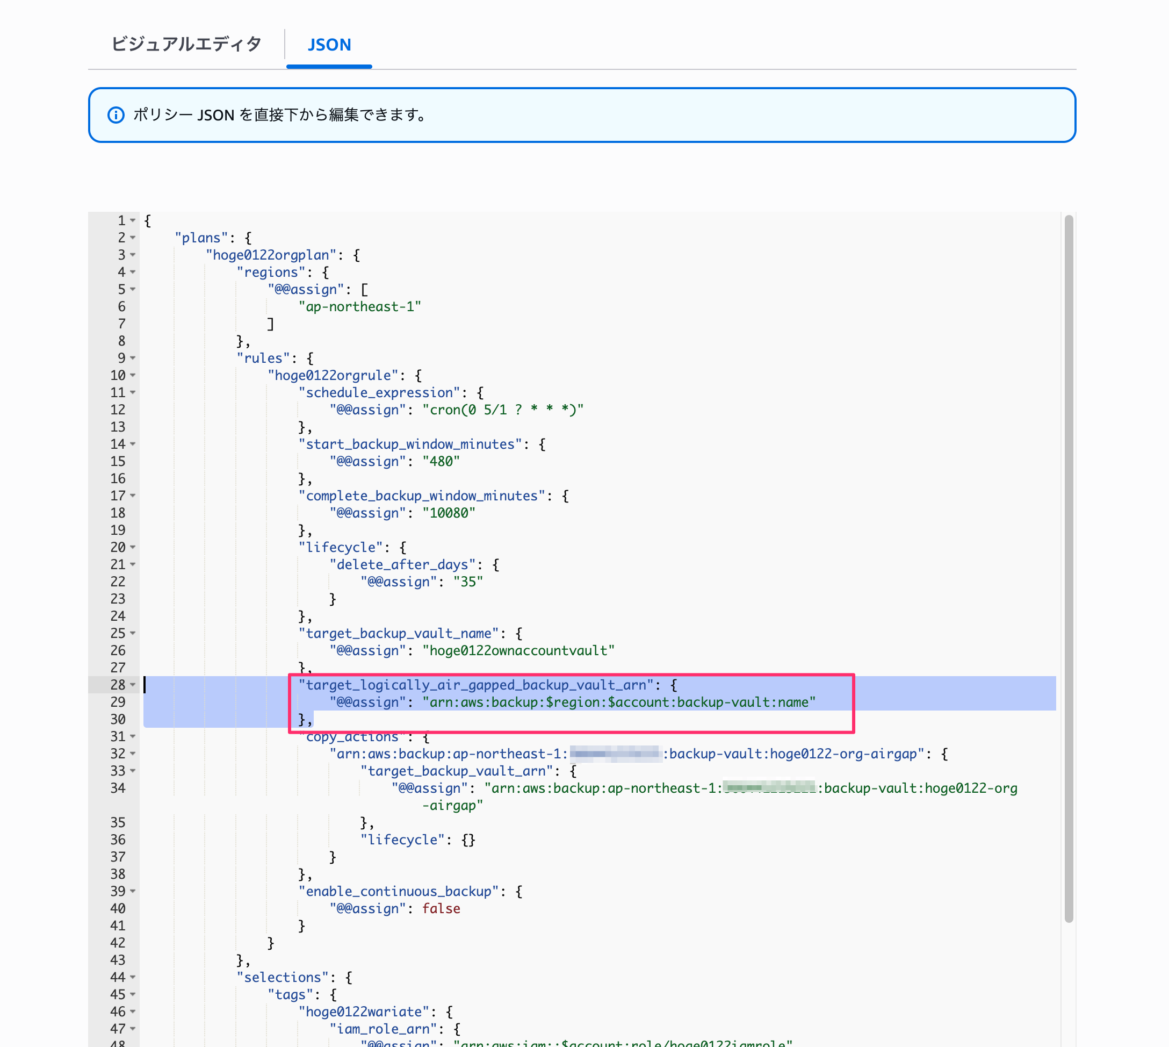This screenshot has width=1169, height=1047.
Task: Collapse the "plans" block on line 2
Action: click(133, 238)
